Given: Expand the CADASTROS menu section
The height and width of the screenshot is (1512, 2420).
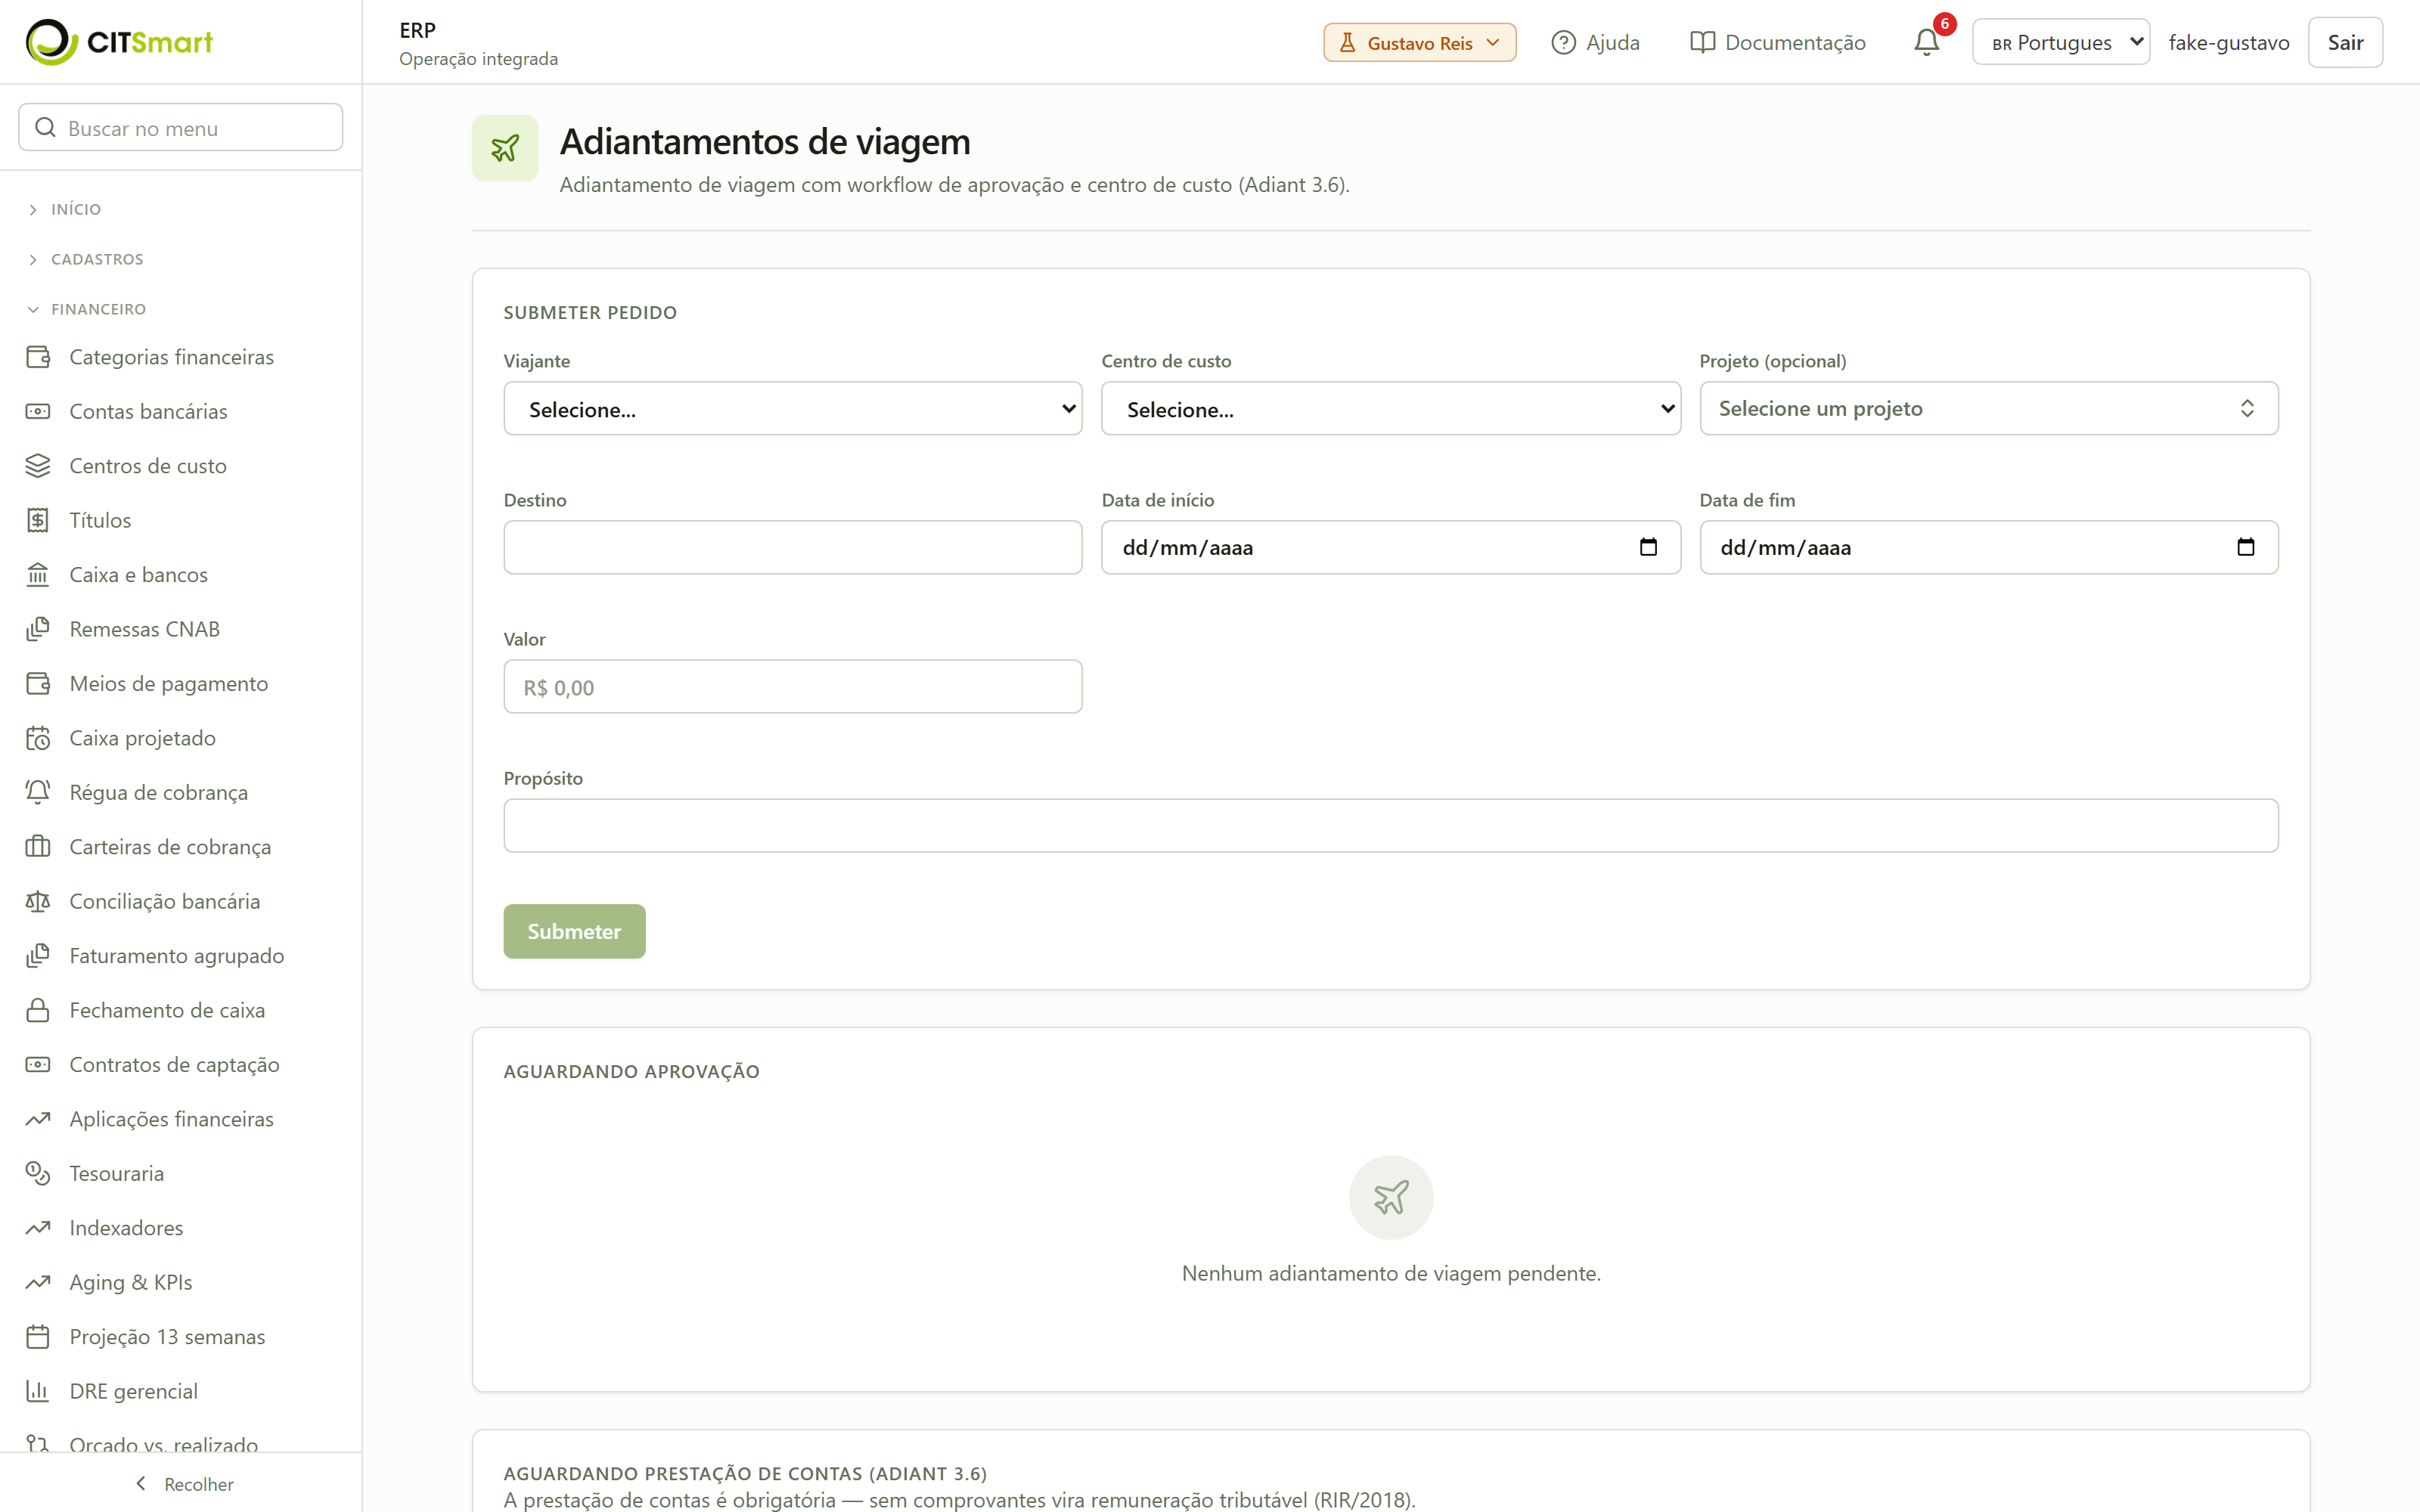Looking at the screenshot, I should point(86,259).
